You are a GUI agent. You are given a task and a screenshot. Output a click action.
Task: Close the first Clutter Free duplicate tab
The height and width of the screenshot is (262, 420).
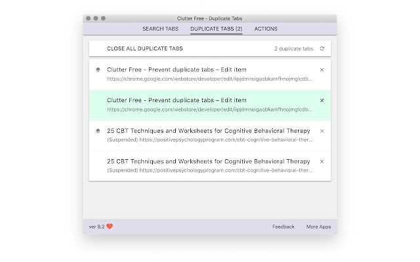322,69
